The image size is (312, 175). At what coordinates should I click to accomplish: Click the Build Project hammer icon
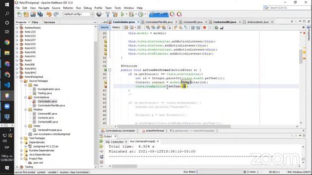(107, 14)
